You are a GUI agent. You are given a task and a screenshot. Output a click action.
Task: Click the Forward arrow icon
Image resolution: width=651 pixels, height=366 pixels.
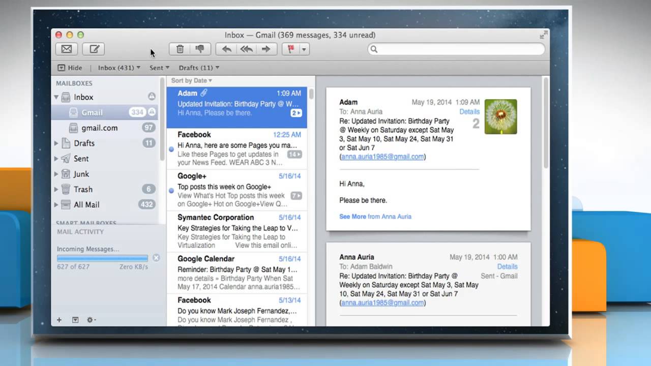click(x=266, y=49)
